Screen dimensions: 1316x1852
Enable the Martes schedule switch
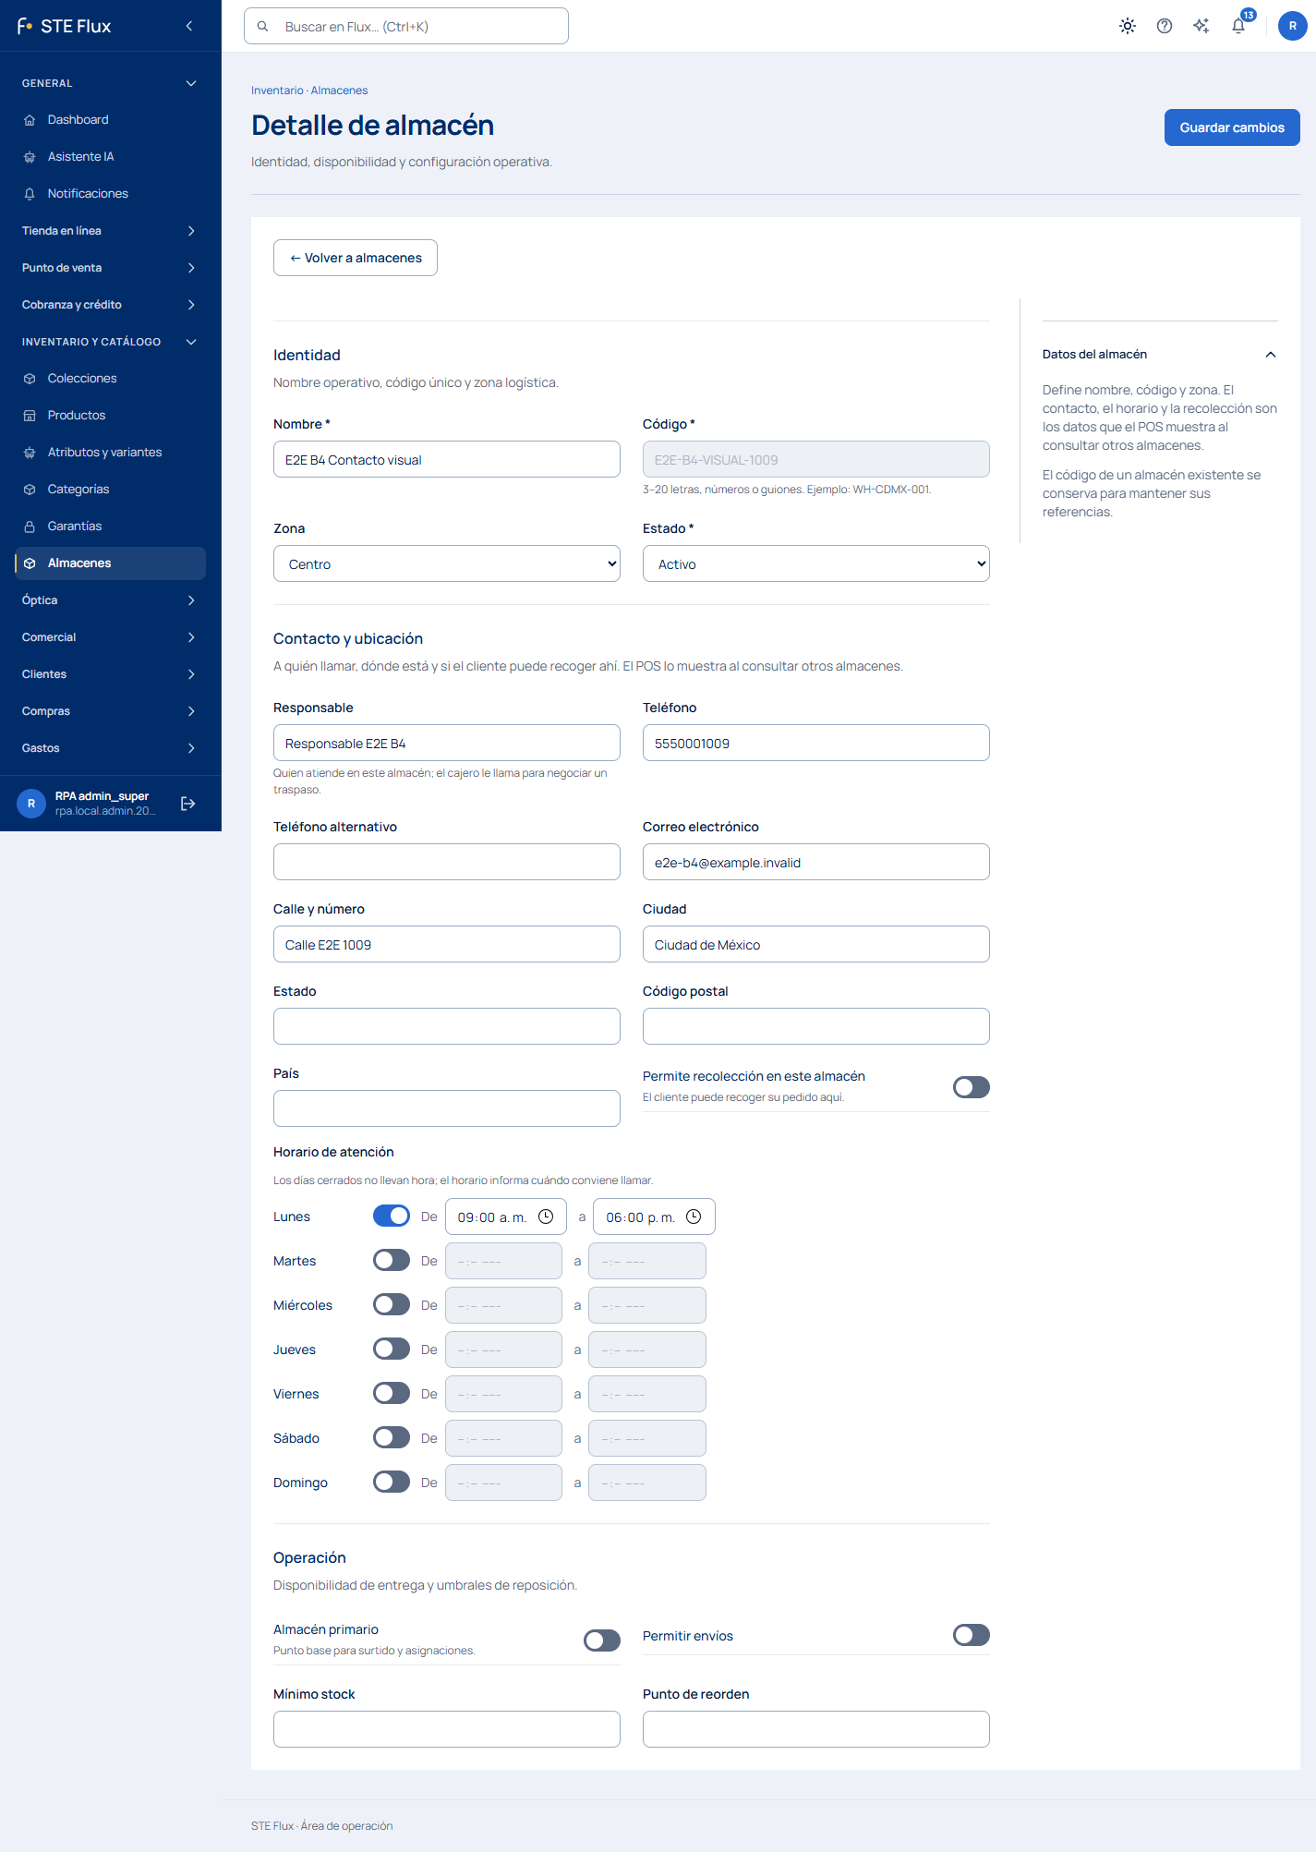pyautogui.click(x=392, y=1260)
